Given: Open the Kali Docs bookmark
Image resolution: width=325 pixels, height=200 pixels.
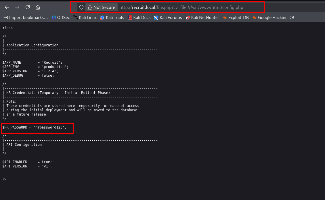Looking at the screenshot, I should [139, 18].
